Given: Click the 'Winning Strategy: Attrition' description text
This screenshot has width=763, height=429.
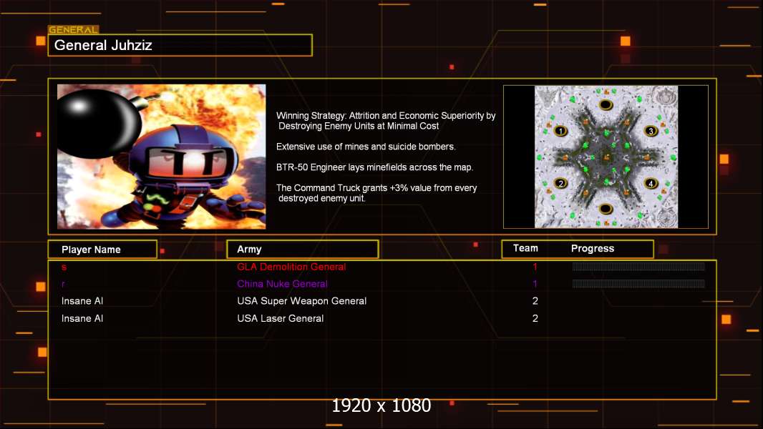Looking at the screenshot, I should pos(386,121).
